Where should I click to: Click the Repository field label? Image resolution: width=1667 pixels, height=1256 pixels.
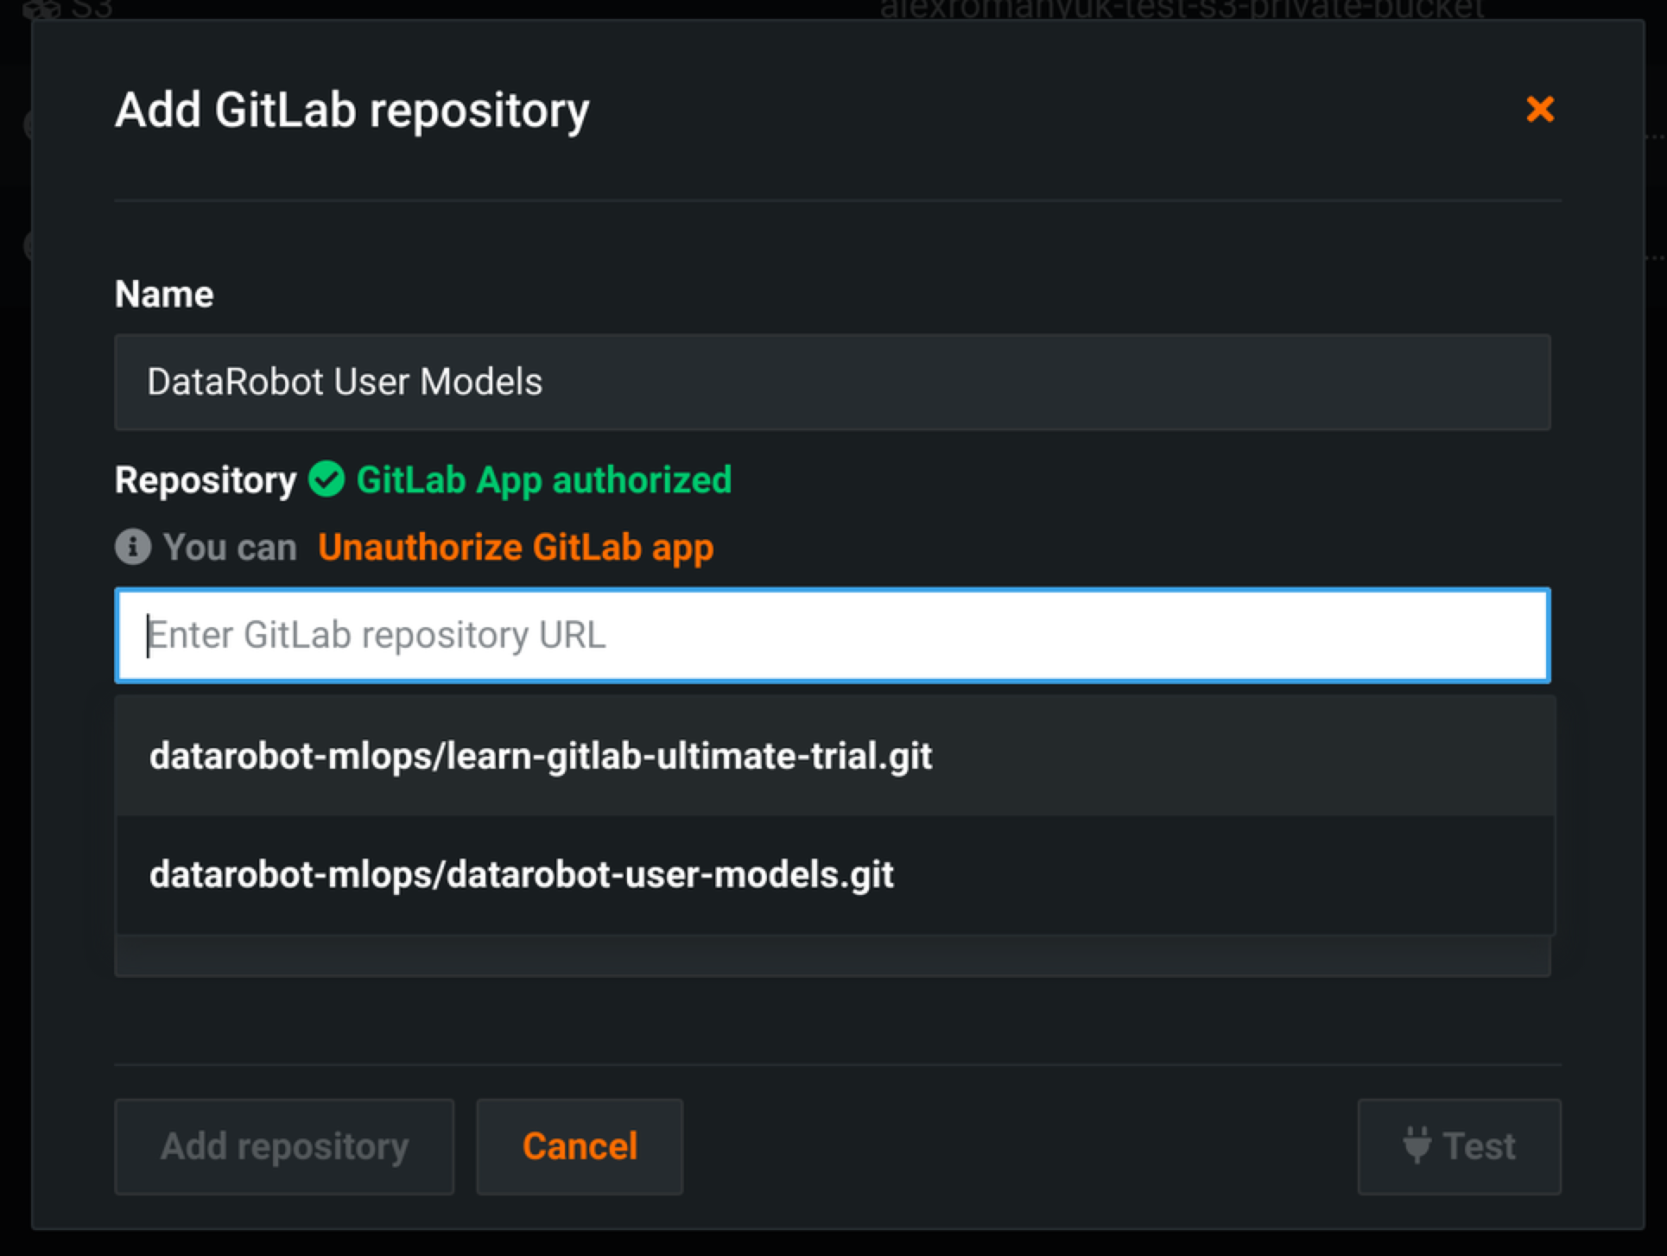pyautogui.click(x=206, y=480)
